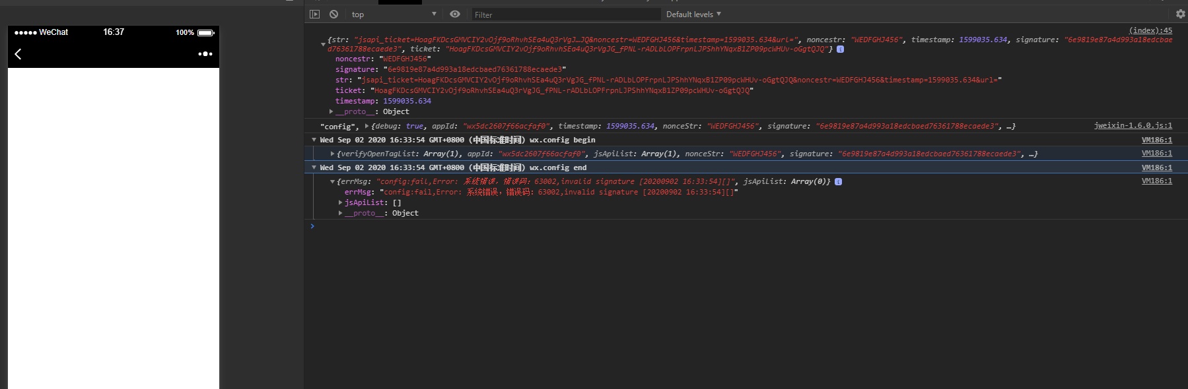
Task: Click the battery icon in simulator status bar
Action: pyautogui.click(x=206, y=32)
